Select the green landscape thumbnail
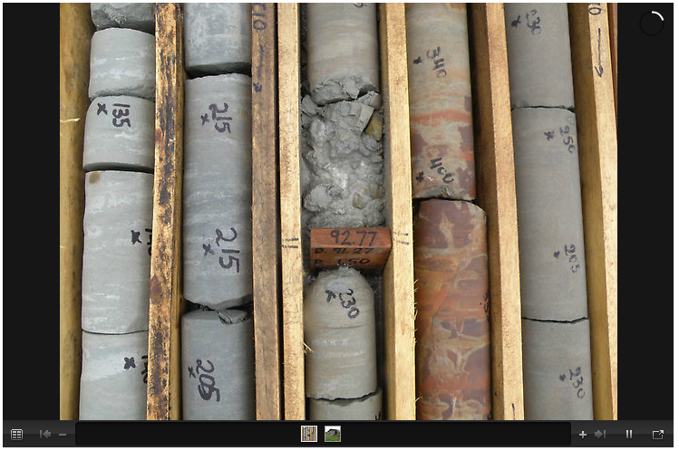Viewport: 679px width, 451px height. point(333,434)
